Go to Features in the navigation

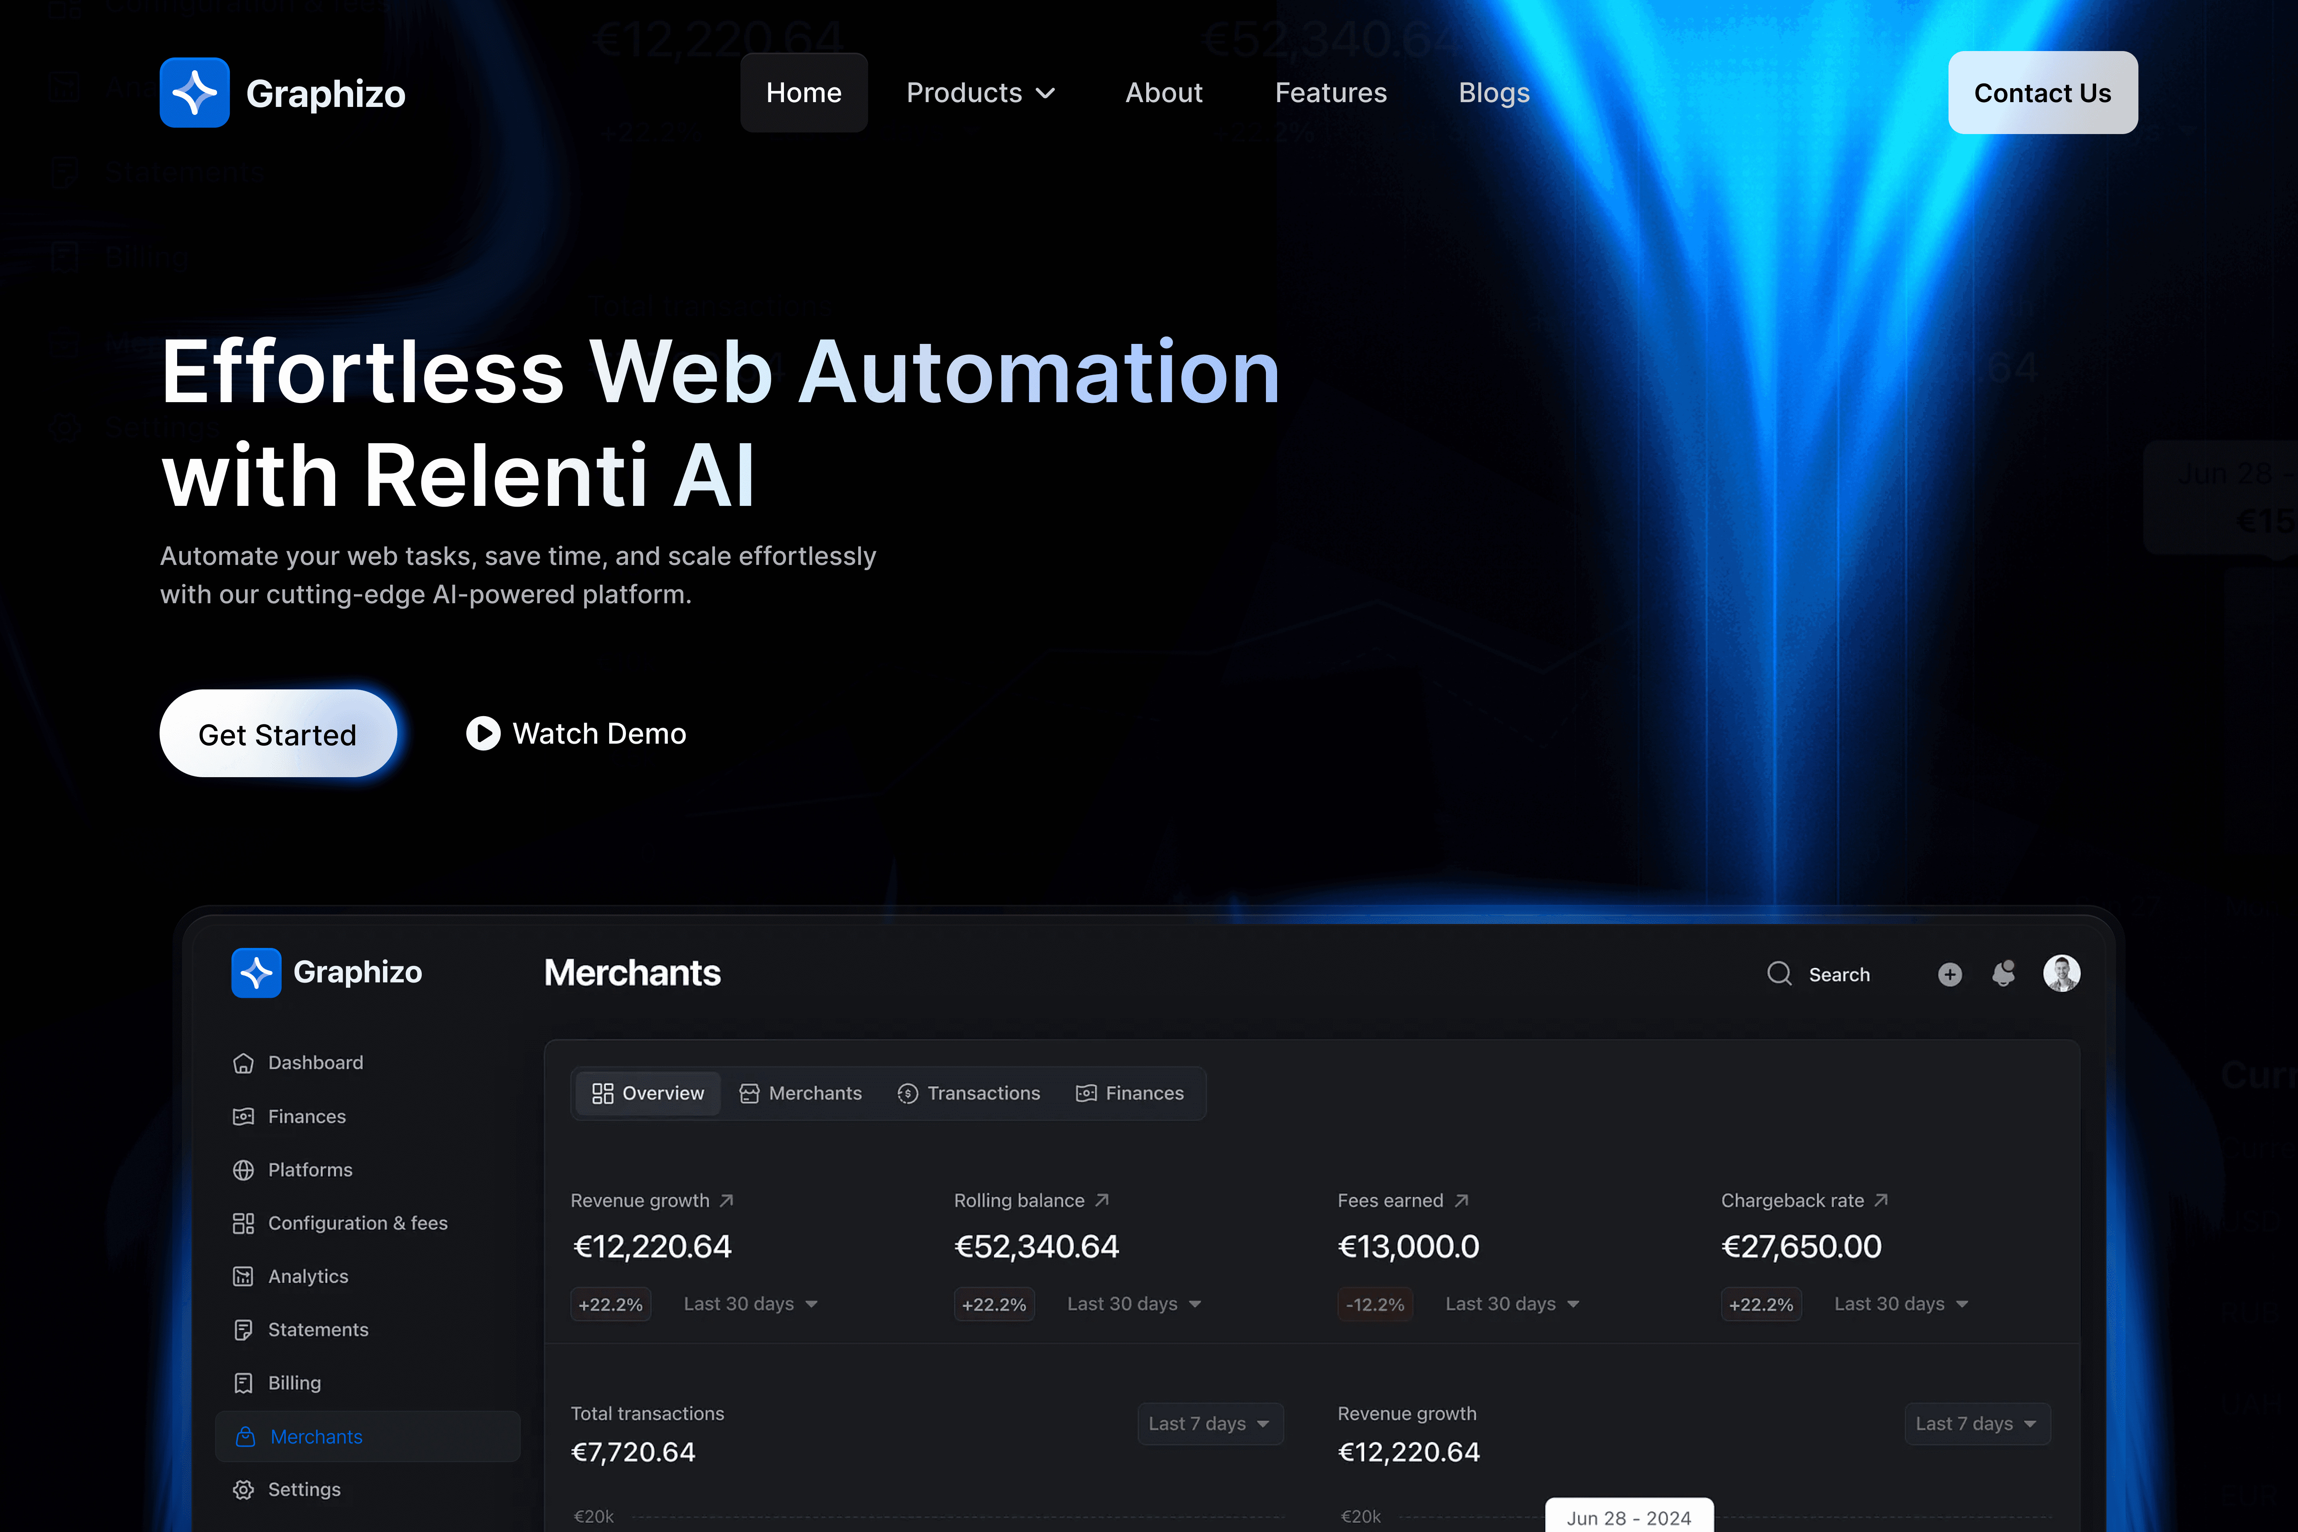pyautogui.click(x=1331, y=93)
